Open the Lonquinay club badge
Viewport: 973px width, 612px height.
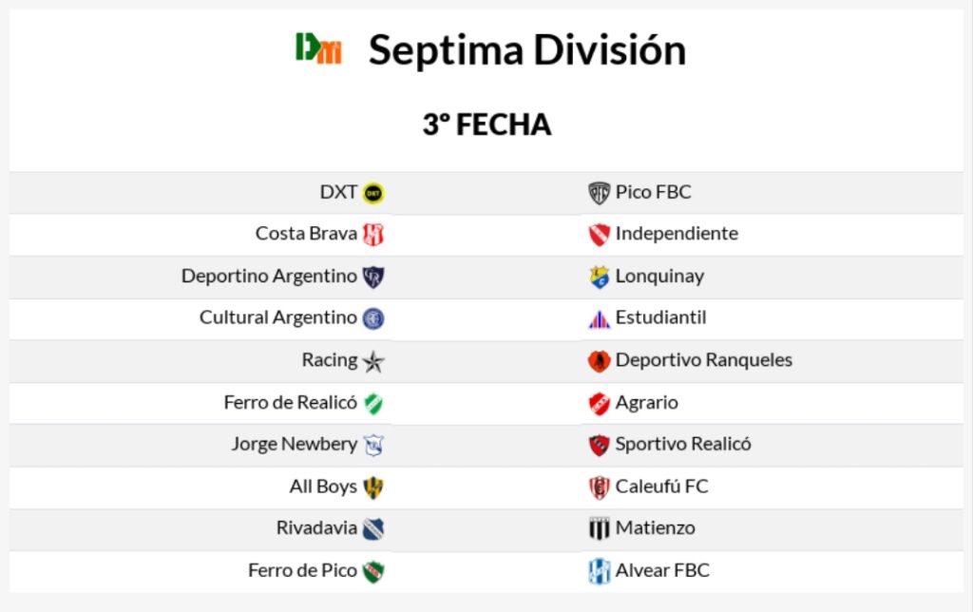point(599,277)
